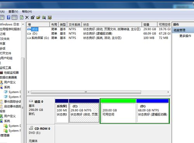Viewport: 194px width, 143px height.
Task: Click the left tree scrollbar up arrow
Action: 23,24
